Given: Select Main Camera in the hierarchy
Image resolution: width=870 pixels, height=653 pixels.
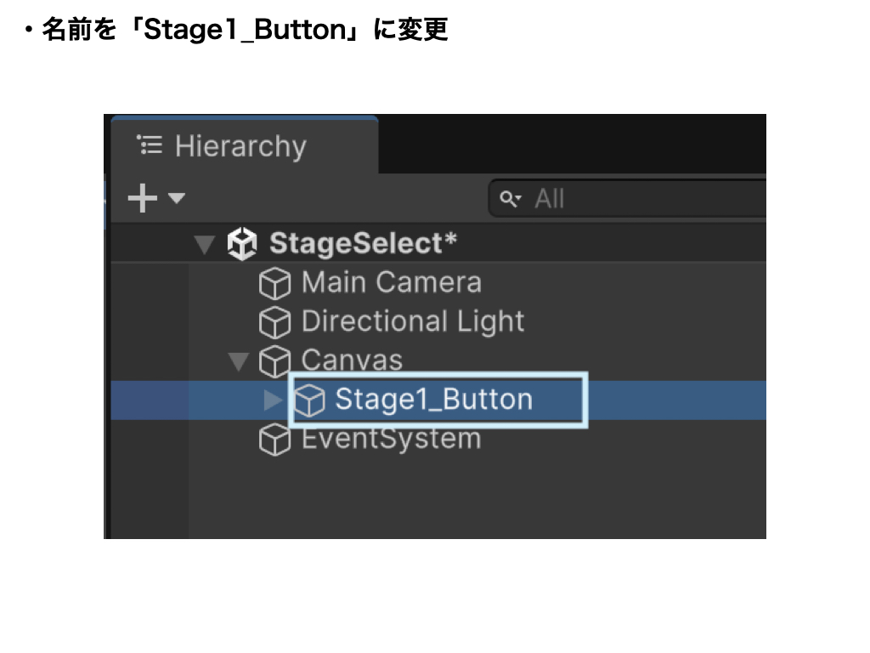Looking at the screenshot, I should [x=391, y=283].
